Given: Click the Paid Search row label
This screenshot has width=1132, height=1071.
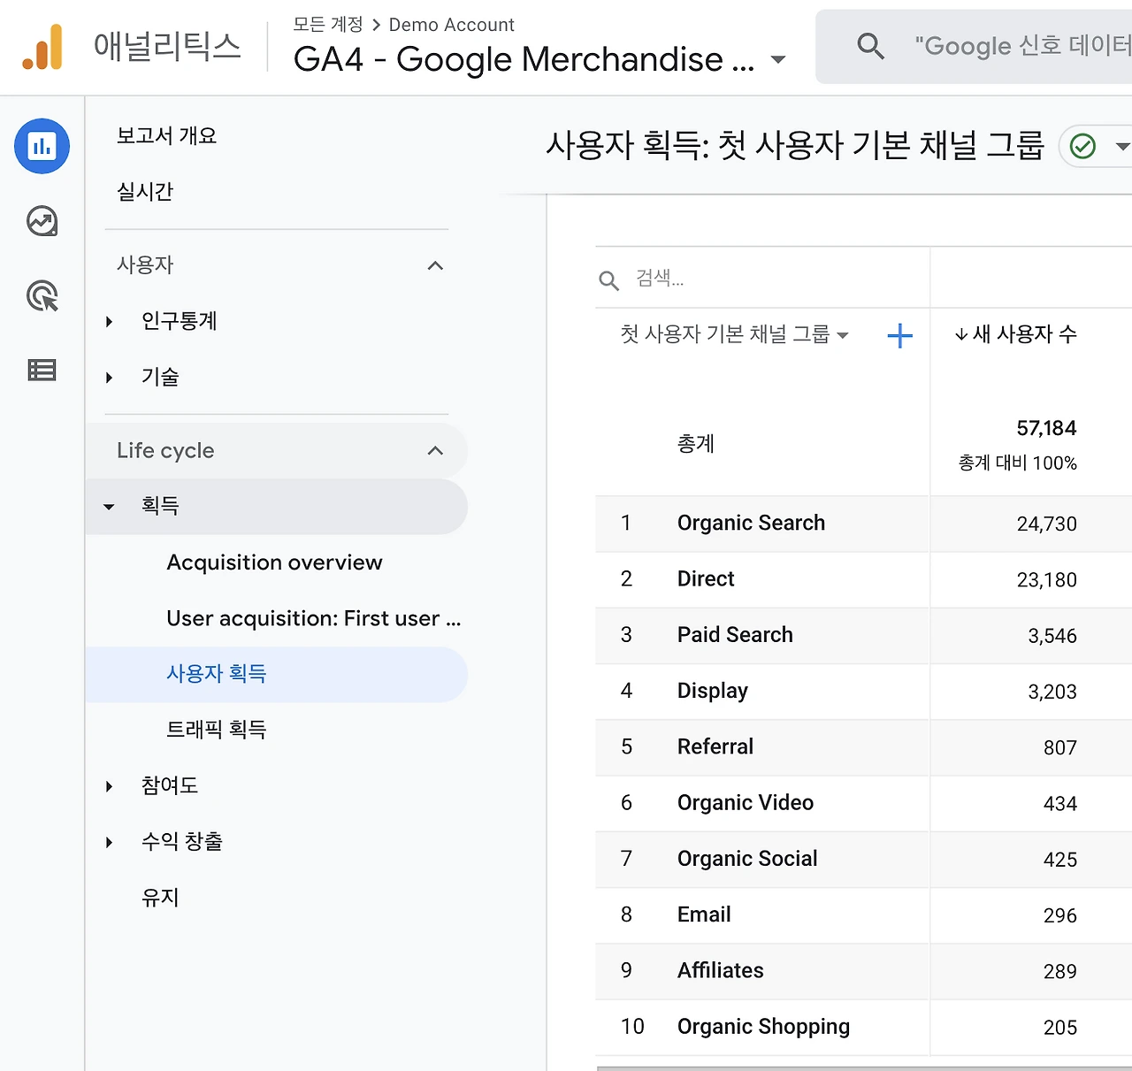Looking at the screenshot, I should click(735, 634).
